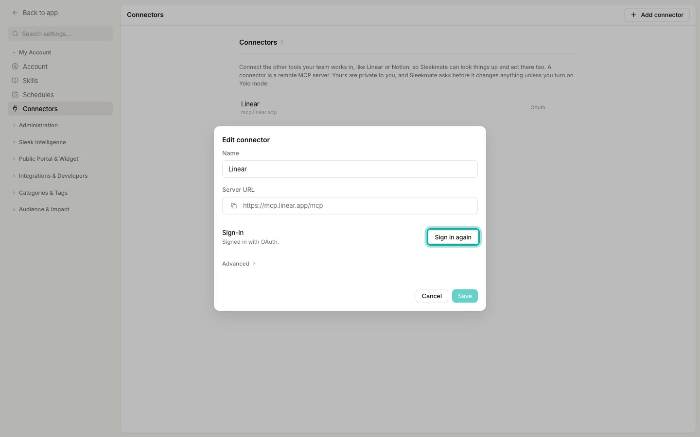Click the Linear connector row name
Image resolution: width=700 pixels, height=437 pixels.
[250, 104]
